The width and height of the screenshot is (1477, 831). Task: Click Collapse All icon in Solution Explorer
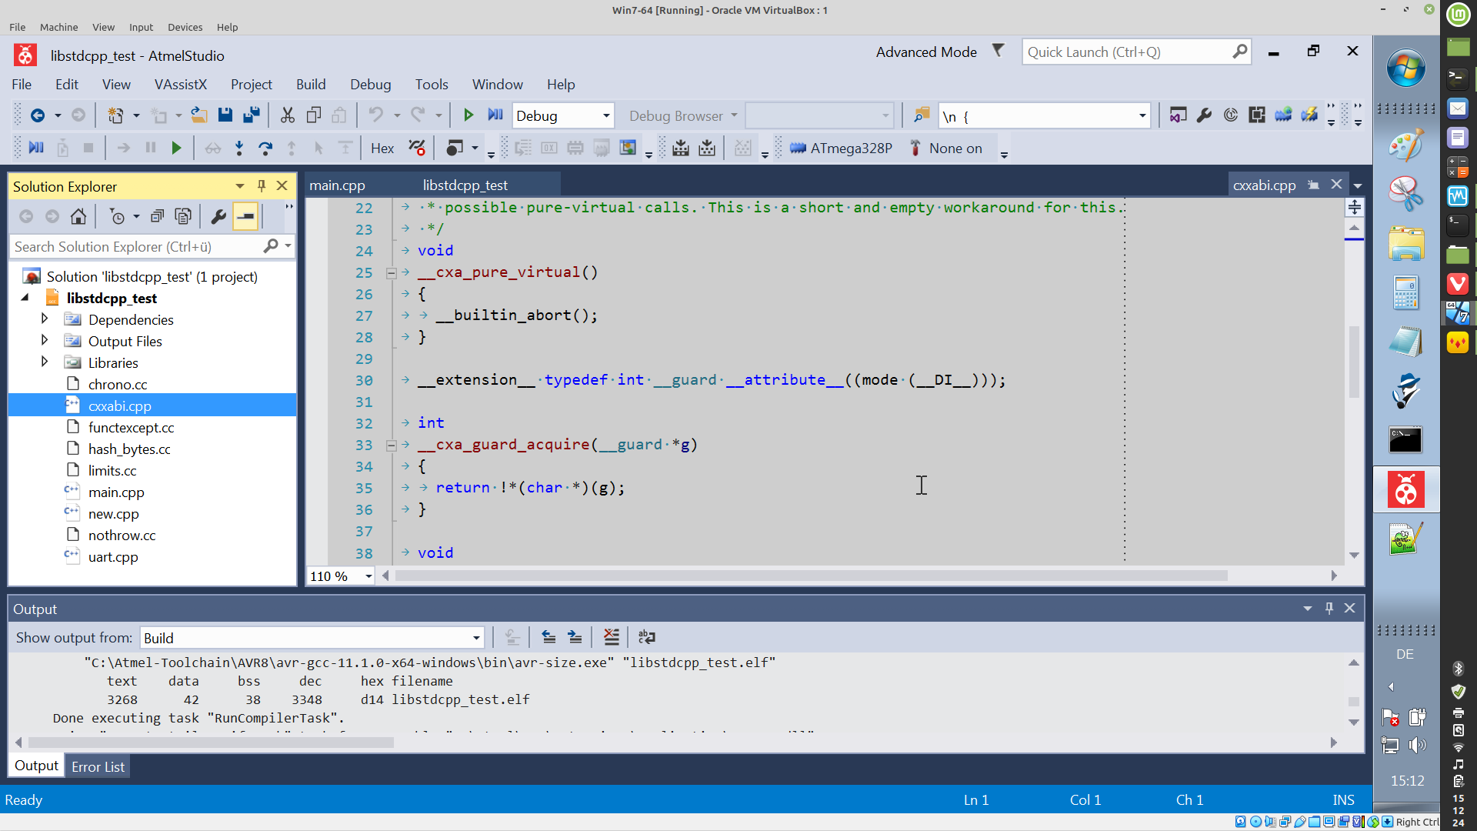point(157,216)
